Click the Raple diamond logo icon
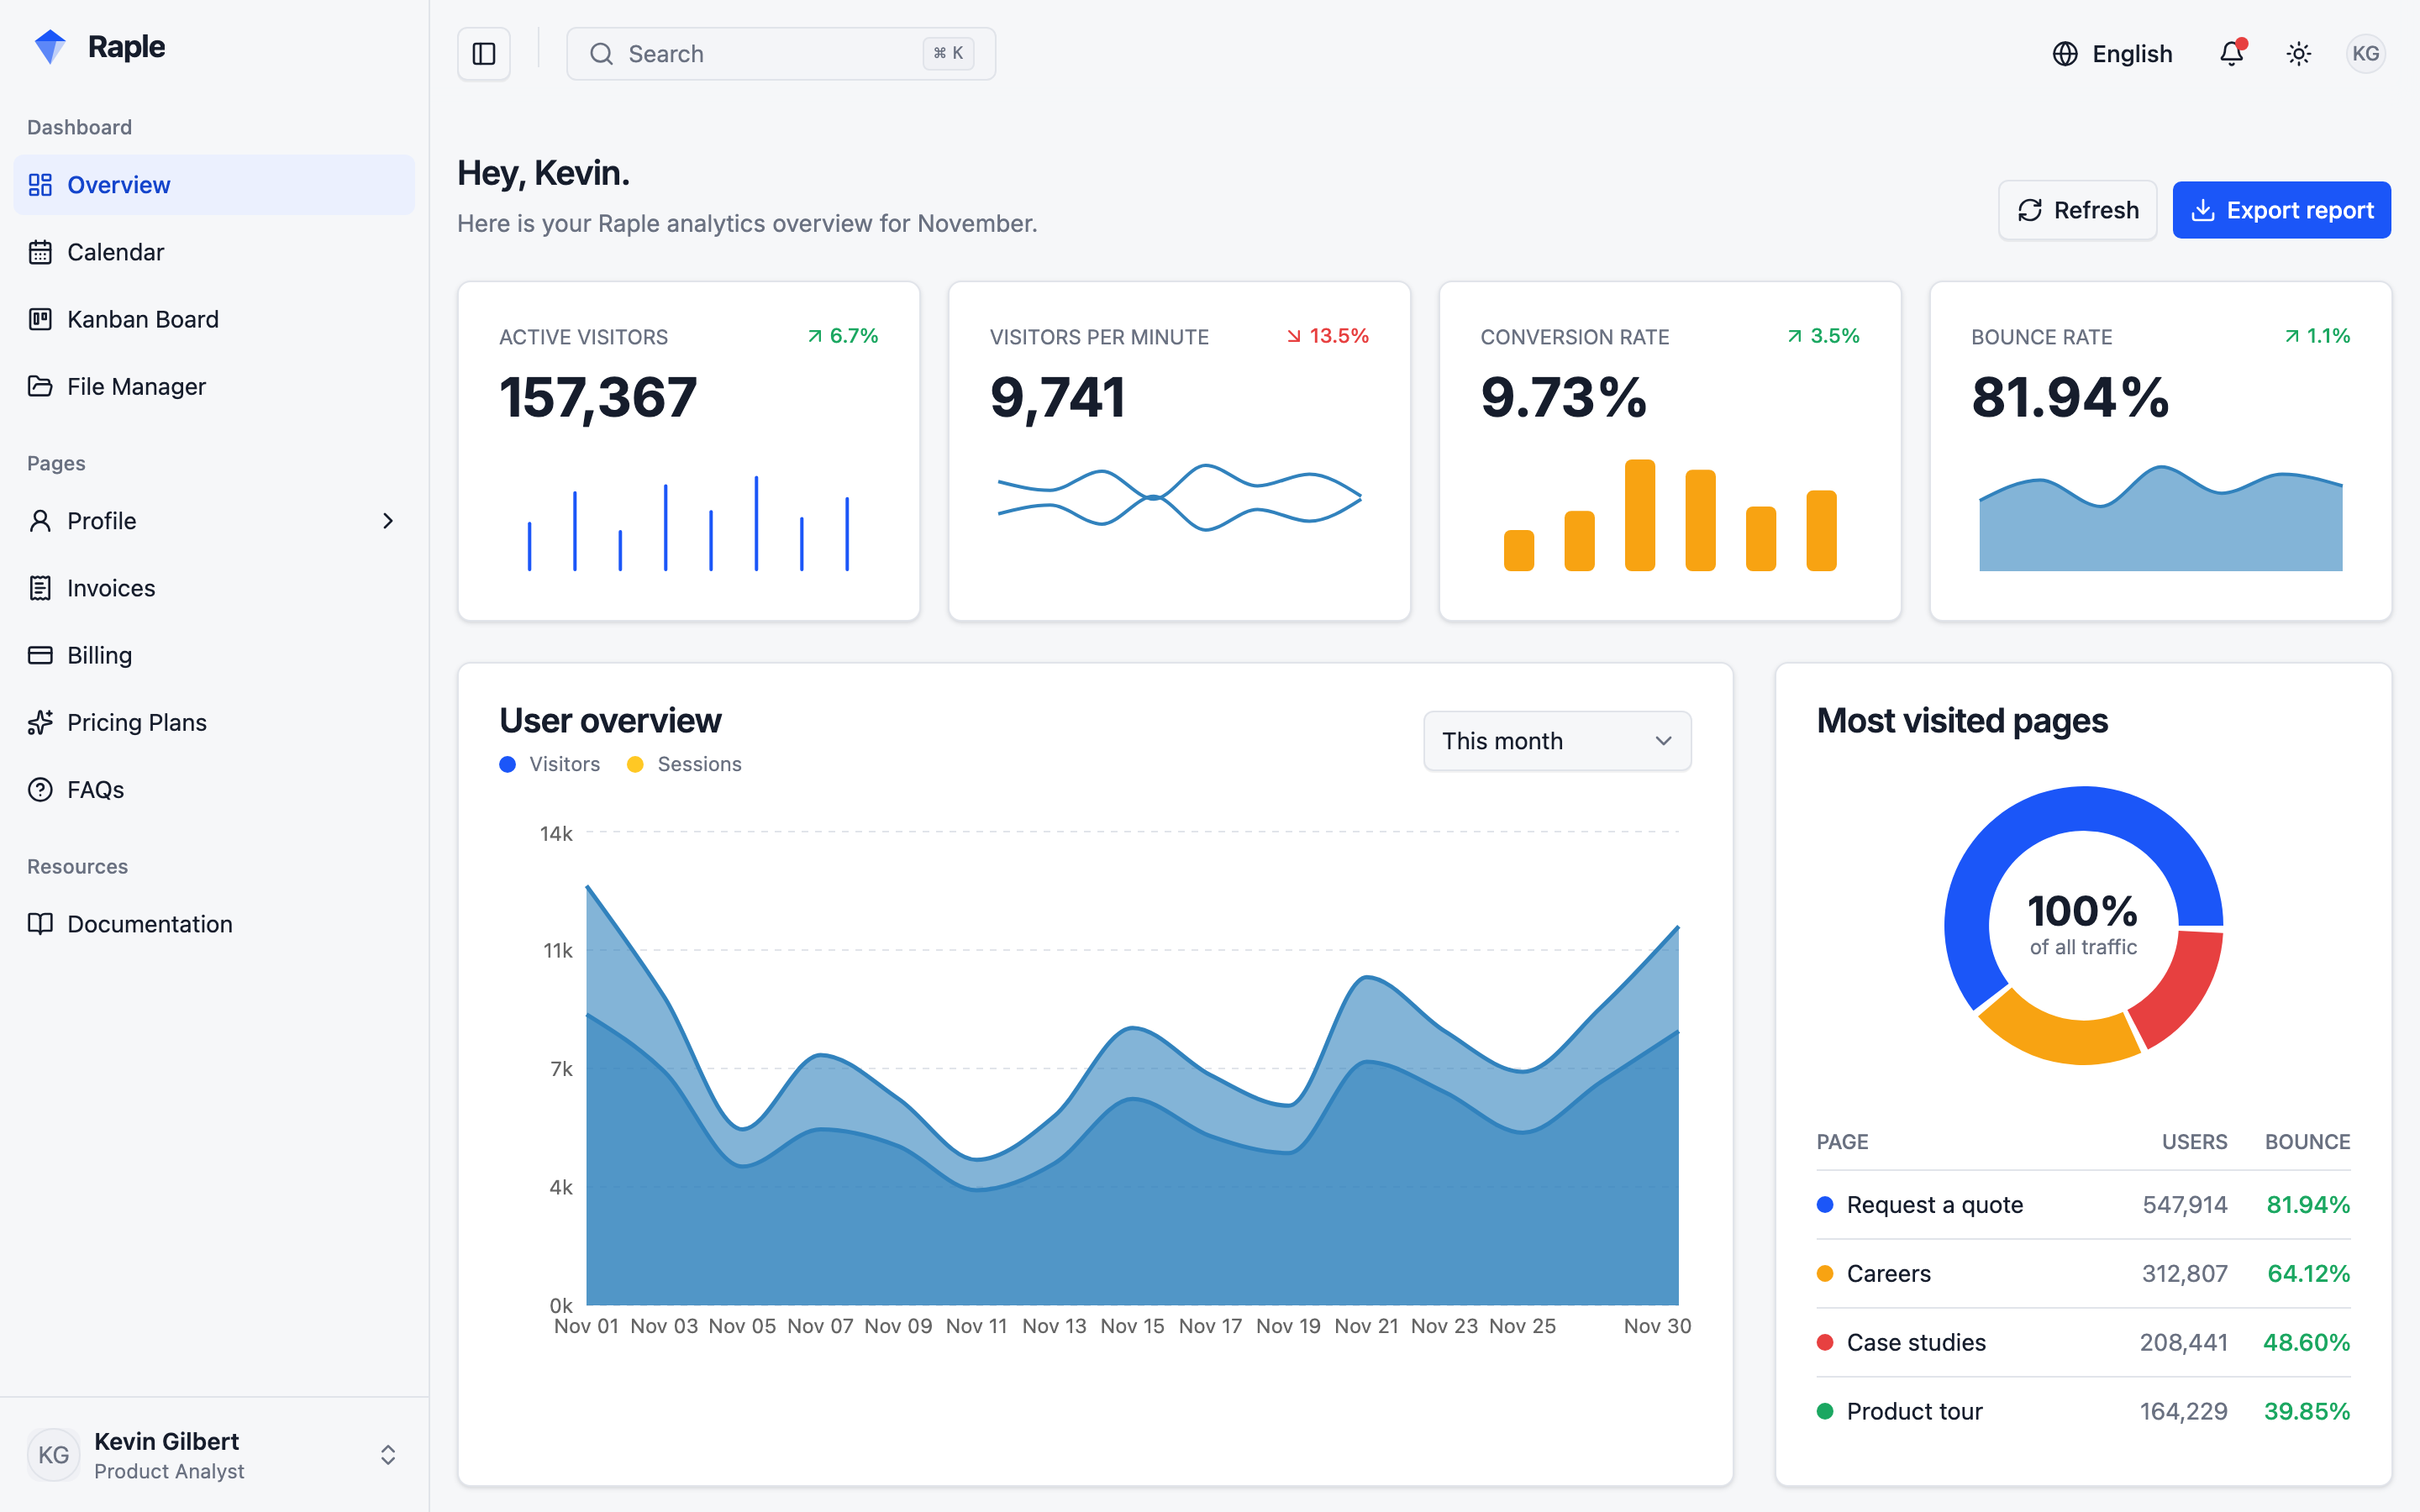Viewport: 2420px width, 1512px height. [50, 46]
